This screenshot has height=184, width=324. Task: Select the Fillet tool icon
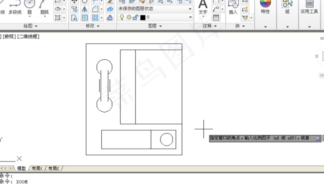(x=95, y=9)
